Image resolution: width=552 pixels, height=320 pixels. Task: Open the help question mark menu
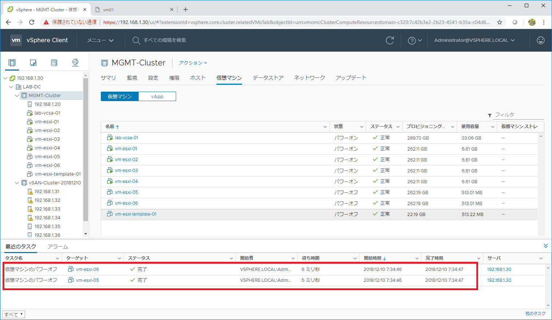point(414,40)
